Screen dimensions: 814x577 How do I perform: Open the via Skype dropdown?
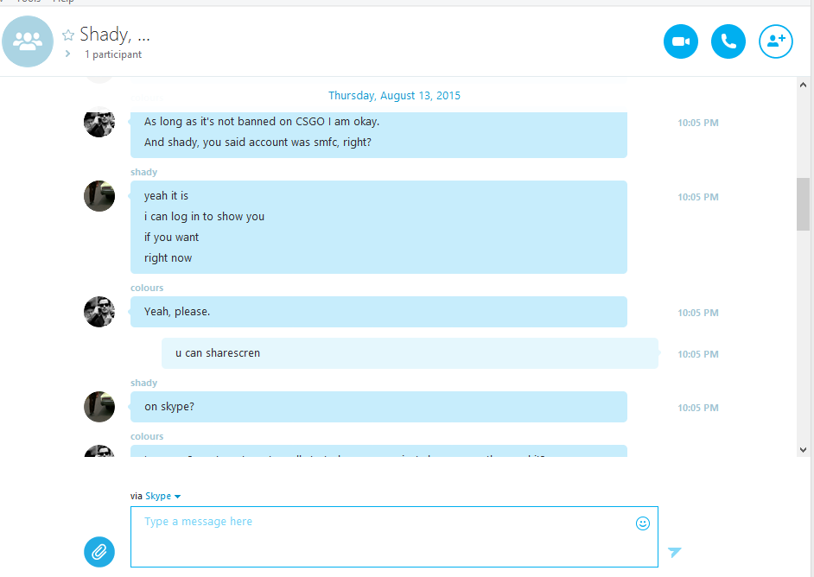163,496
